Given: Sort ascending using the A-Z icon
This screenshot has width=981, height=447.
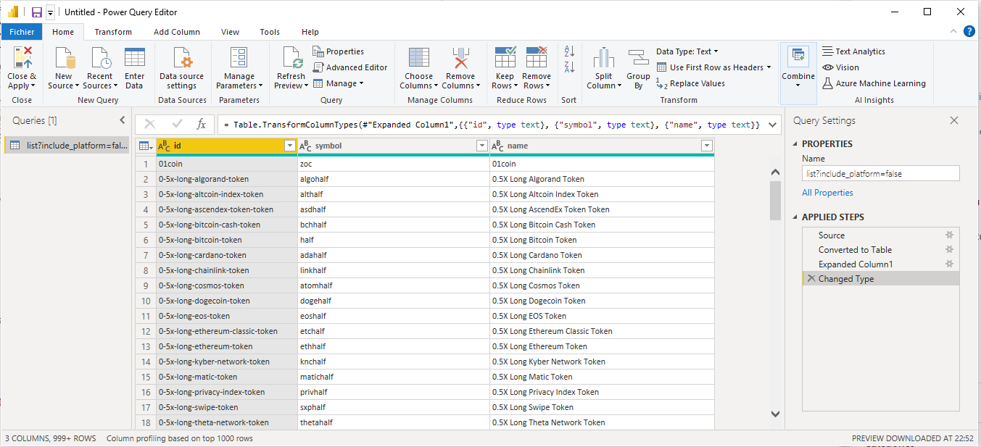Looking at the screenshot, I should coord(569,51).
